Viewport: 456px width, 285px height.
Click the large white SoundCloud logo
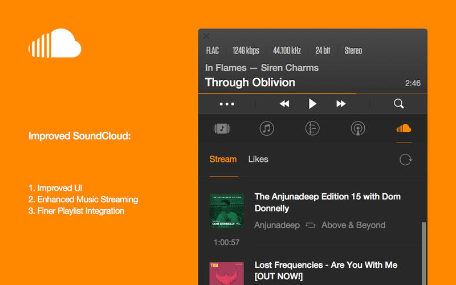point(55,43)
